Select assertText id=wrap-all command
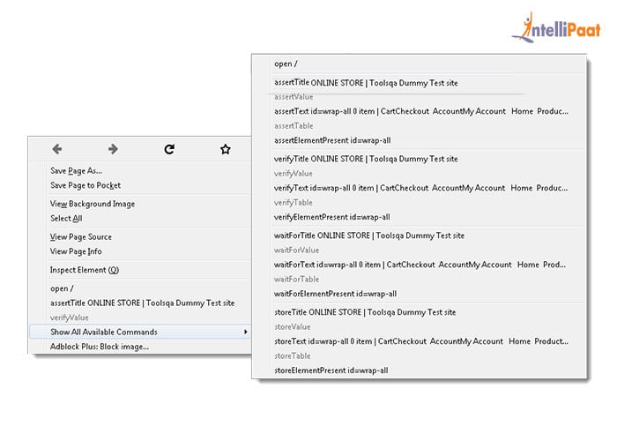Screen dimensions: 617x441 [421, 111]
